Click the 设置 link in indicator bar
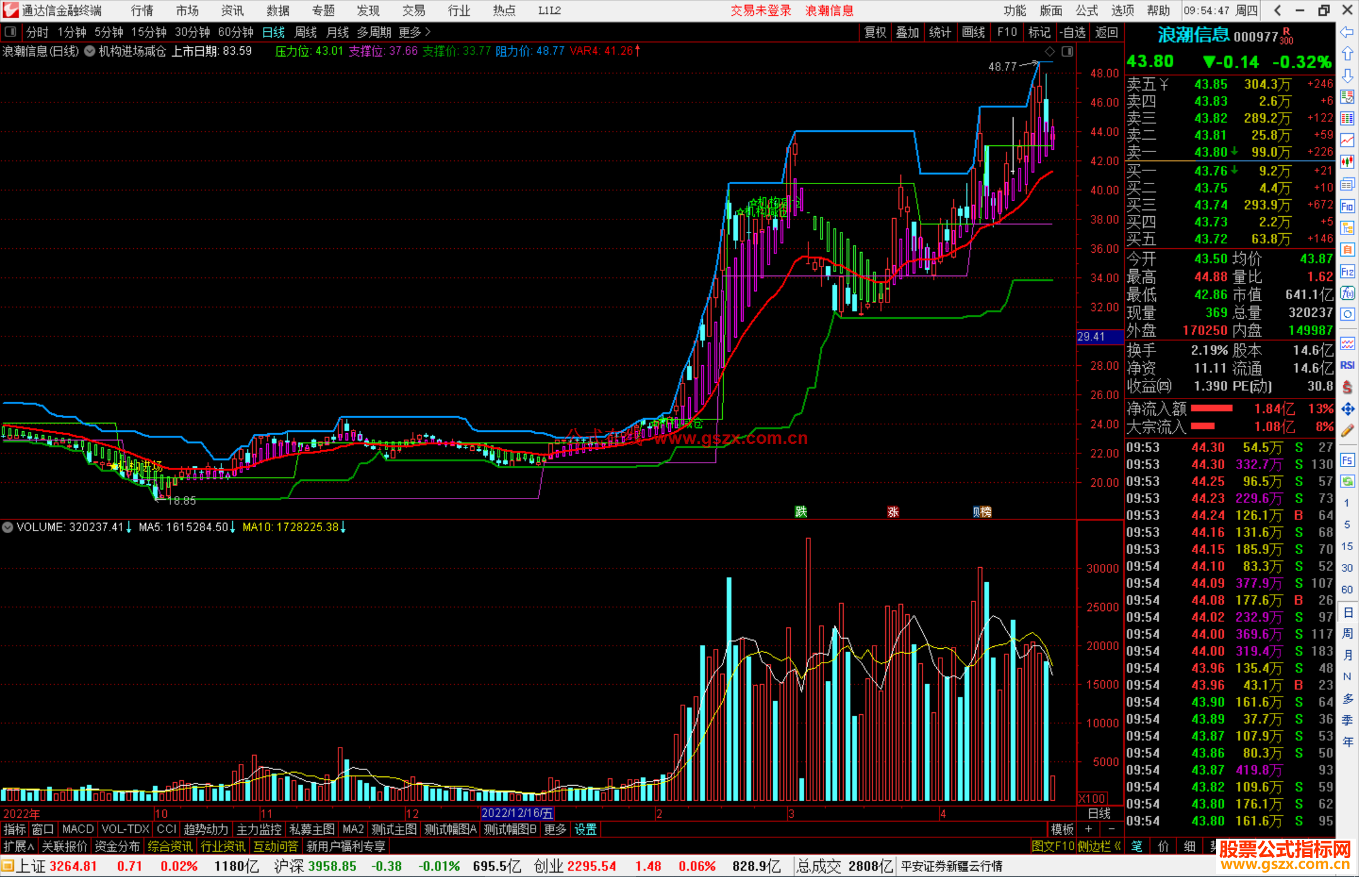Screen dimensions: 1359x877 tap(585, 829)
